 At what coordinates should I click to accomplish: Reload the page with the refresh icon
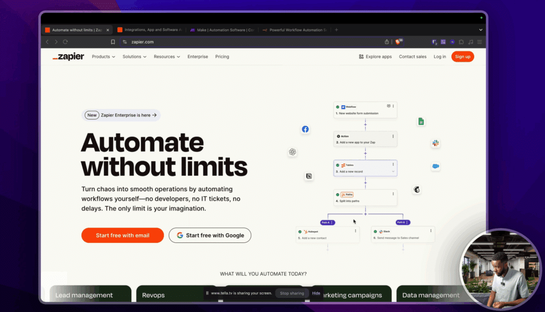[65, 42]
